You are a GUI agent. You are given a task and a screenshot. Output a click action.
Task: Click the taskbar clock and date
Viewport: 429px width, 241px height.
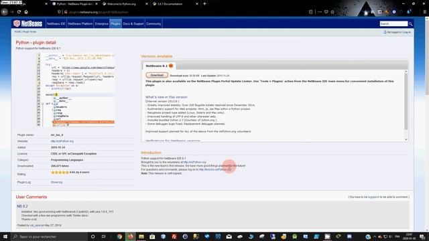tap(409, 236)
